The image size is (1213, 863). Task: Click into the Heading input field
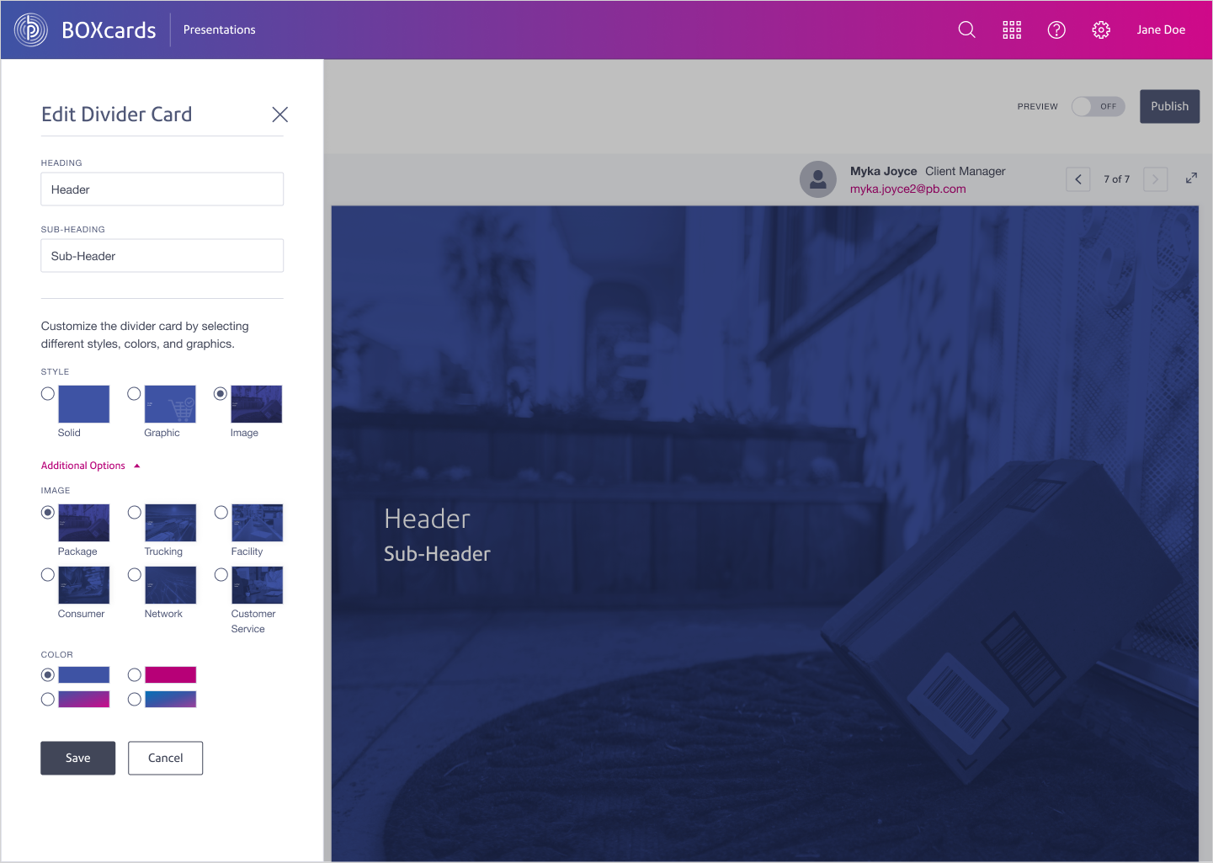[162, 189]
